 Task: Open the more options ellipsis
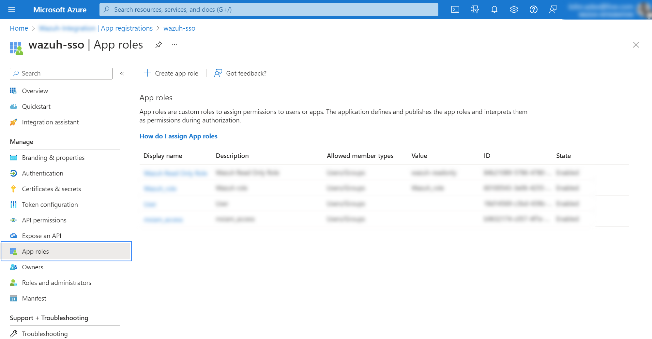pos(174,45)
